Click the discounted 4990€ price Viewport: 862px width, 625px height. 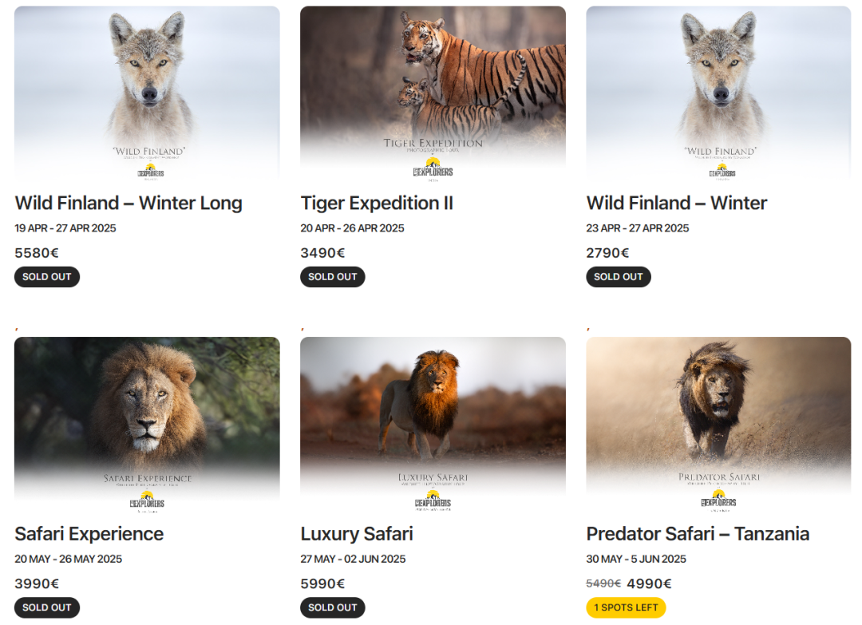coord(649,583)
